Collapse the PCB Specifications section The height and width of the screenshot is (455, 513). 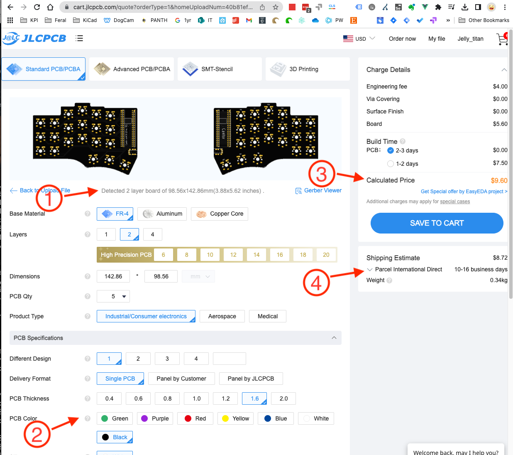(334, 338)
